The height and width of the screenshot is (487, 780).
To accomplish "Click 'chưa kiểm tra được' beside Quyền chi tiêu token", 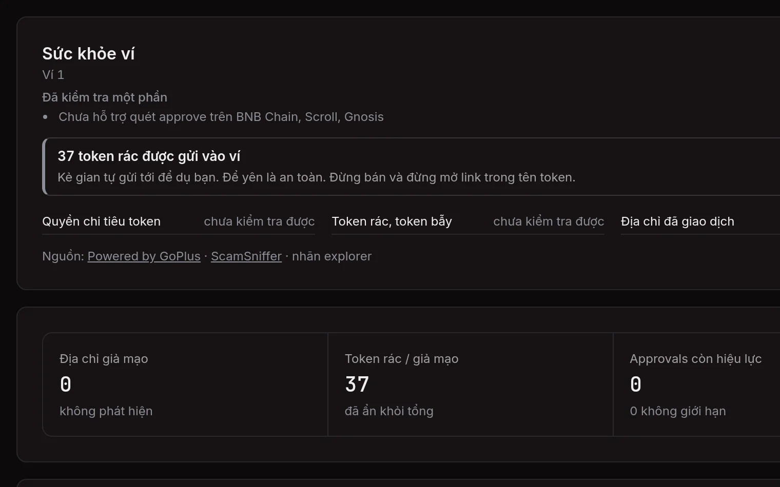I will coord(259,221).
